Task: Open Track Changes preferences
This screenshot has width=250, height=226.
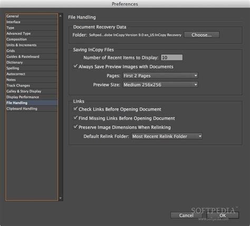Action: coord(32,86)
